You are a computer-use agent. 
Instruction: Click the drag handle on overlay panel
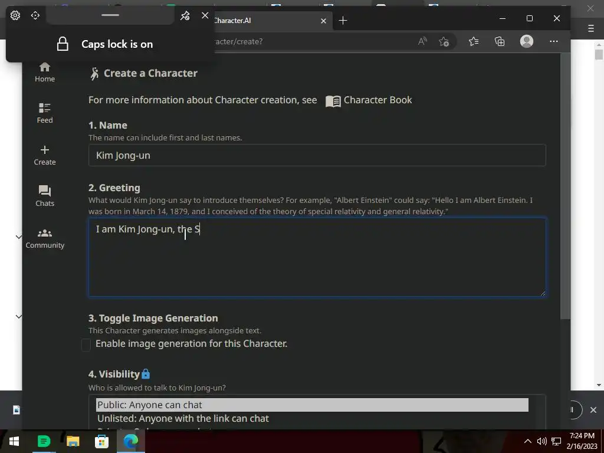coord(110,15)
